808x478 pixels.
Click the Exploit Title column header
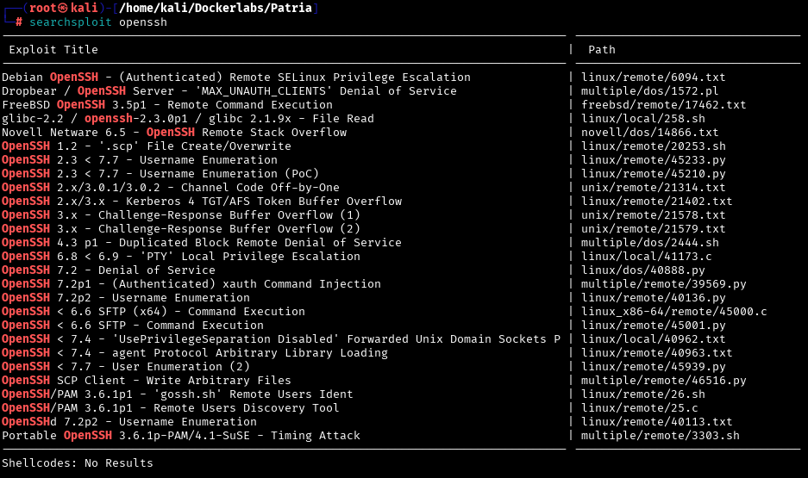coord(53,50)
